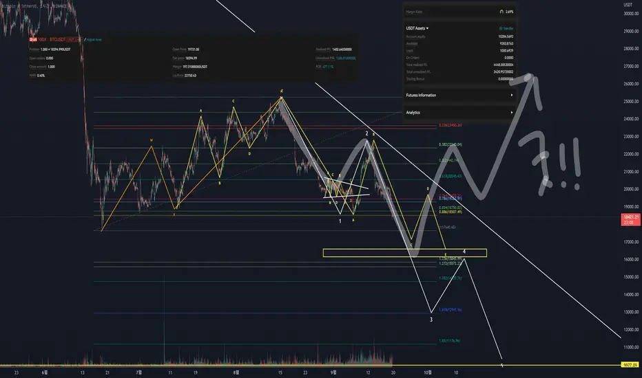Click the 0.382 Fibonacci level label
The height and width of the screenshot is (378, 642).
[x=451, y=144]
